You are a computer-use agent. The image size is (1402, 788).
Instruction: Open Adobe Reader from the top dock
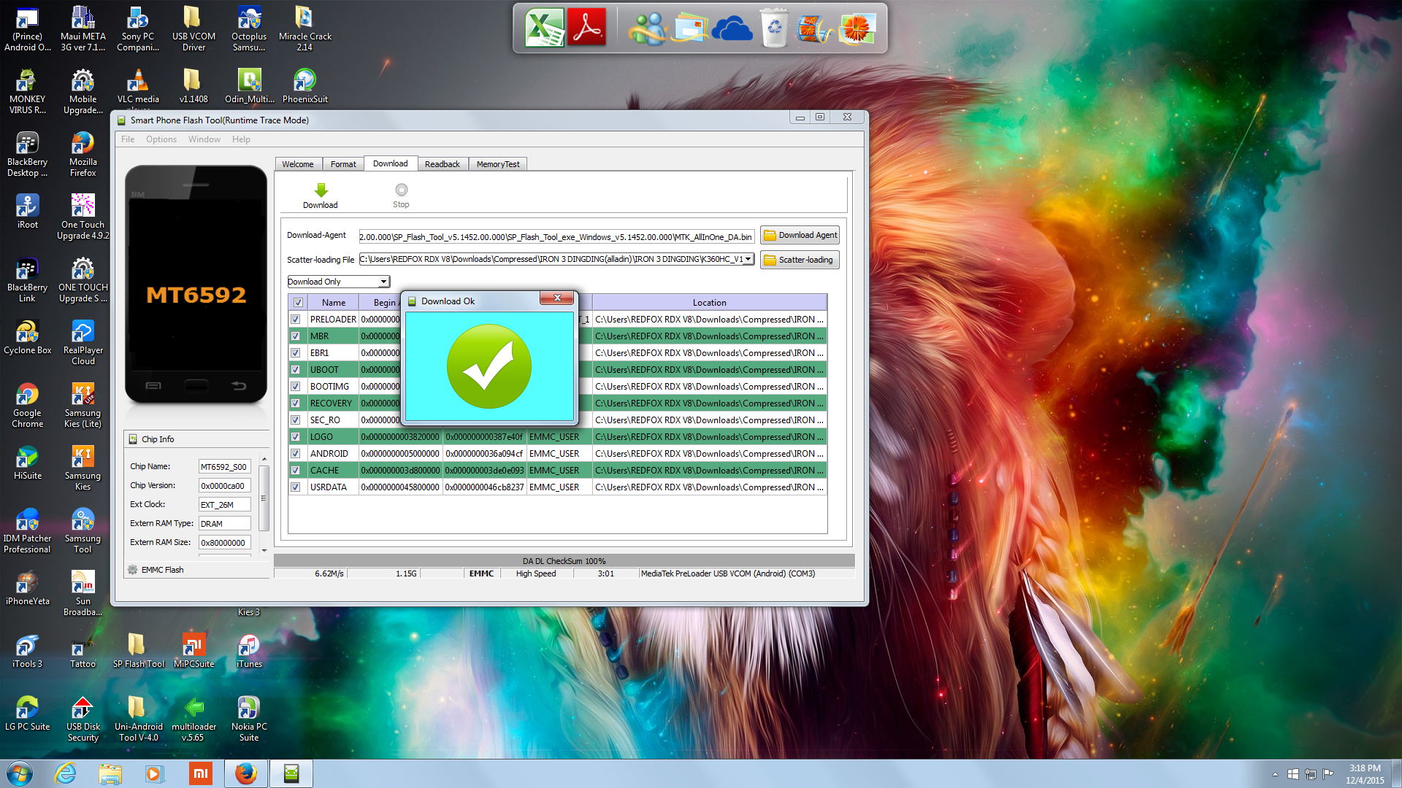[x=587, y=28]
